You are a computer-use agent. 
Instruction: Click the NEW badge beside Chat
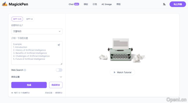tap(77, 4)
